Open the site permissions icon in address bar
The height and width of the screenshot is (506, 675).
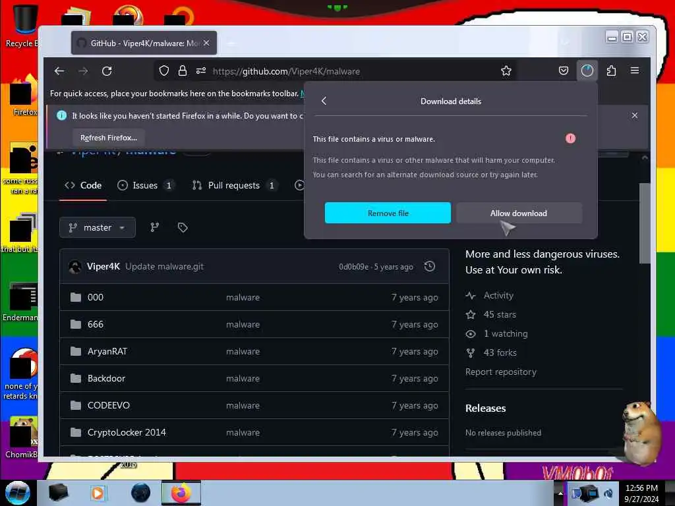(201, 70)
